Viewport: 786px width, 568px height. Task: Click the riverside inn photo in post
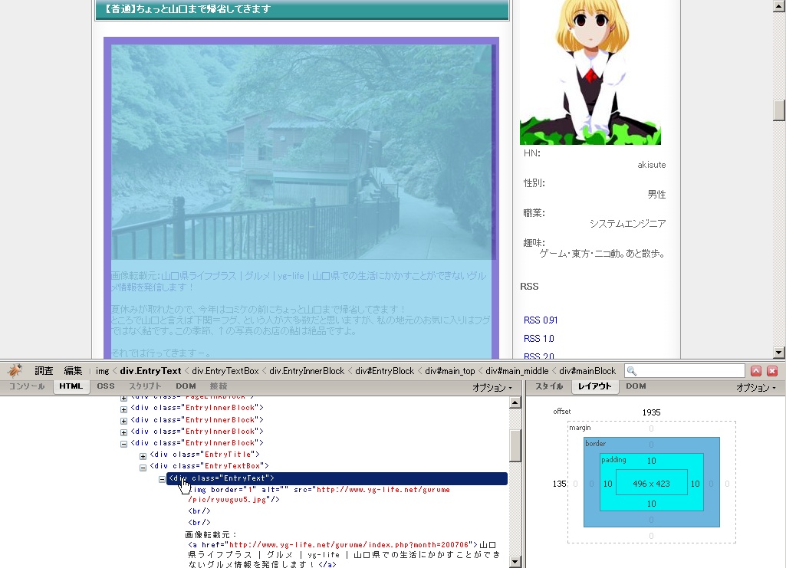302,153
